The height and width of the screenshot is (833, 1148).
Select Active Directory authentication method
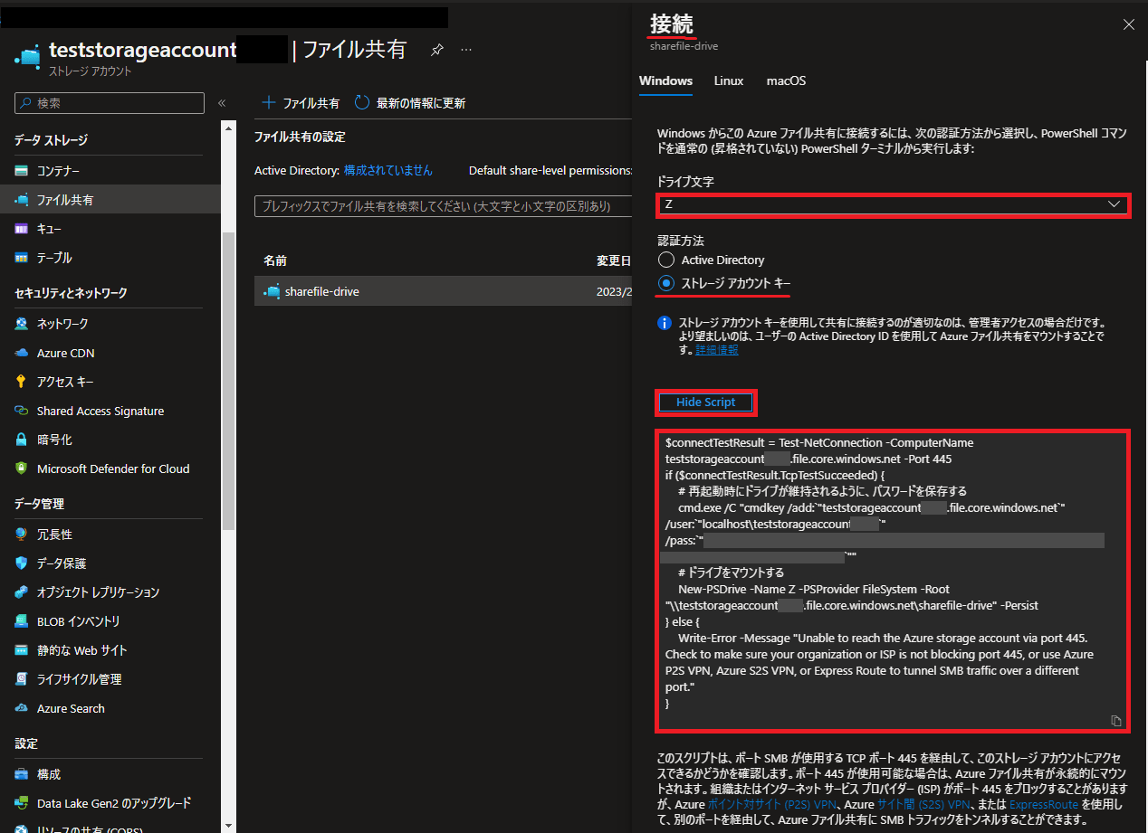[666, 260]
